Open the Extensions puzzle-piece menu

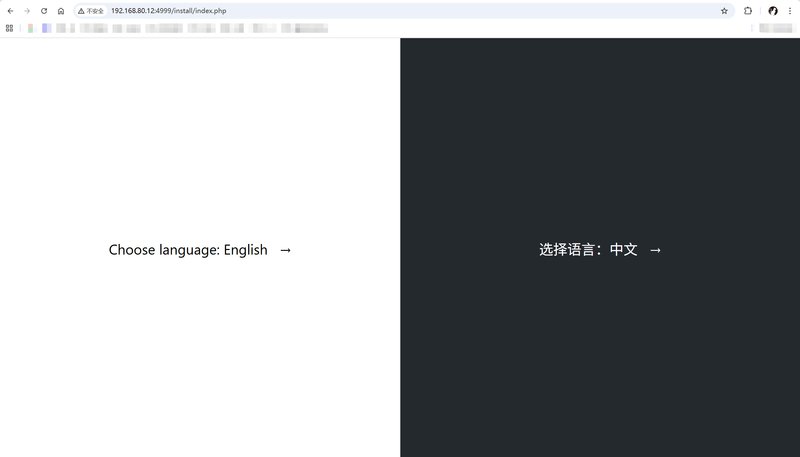(x=748, y=11)
